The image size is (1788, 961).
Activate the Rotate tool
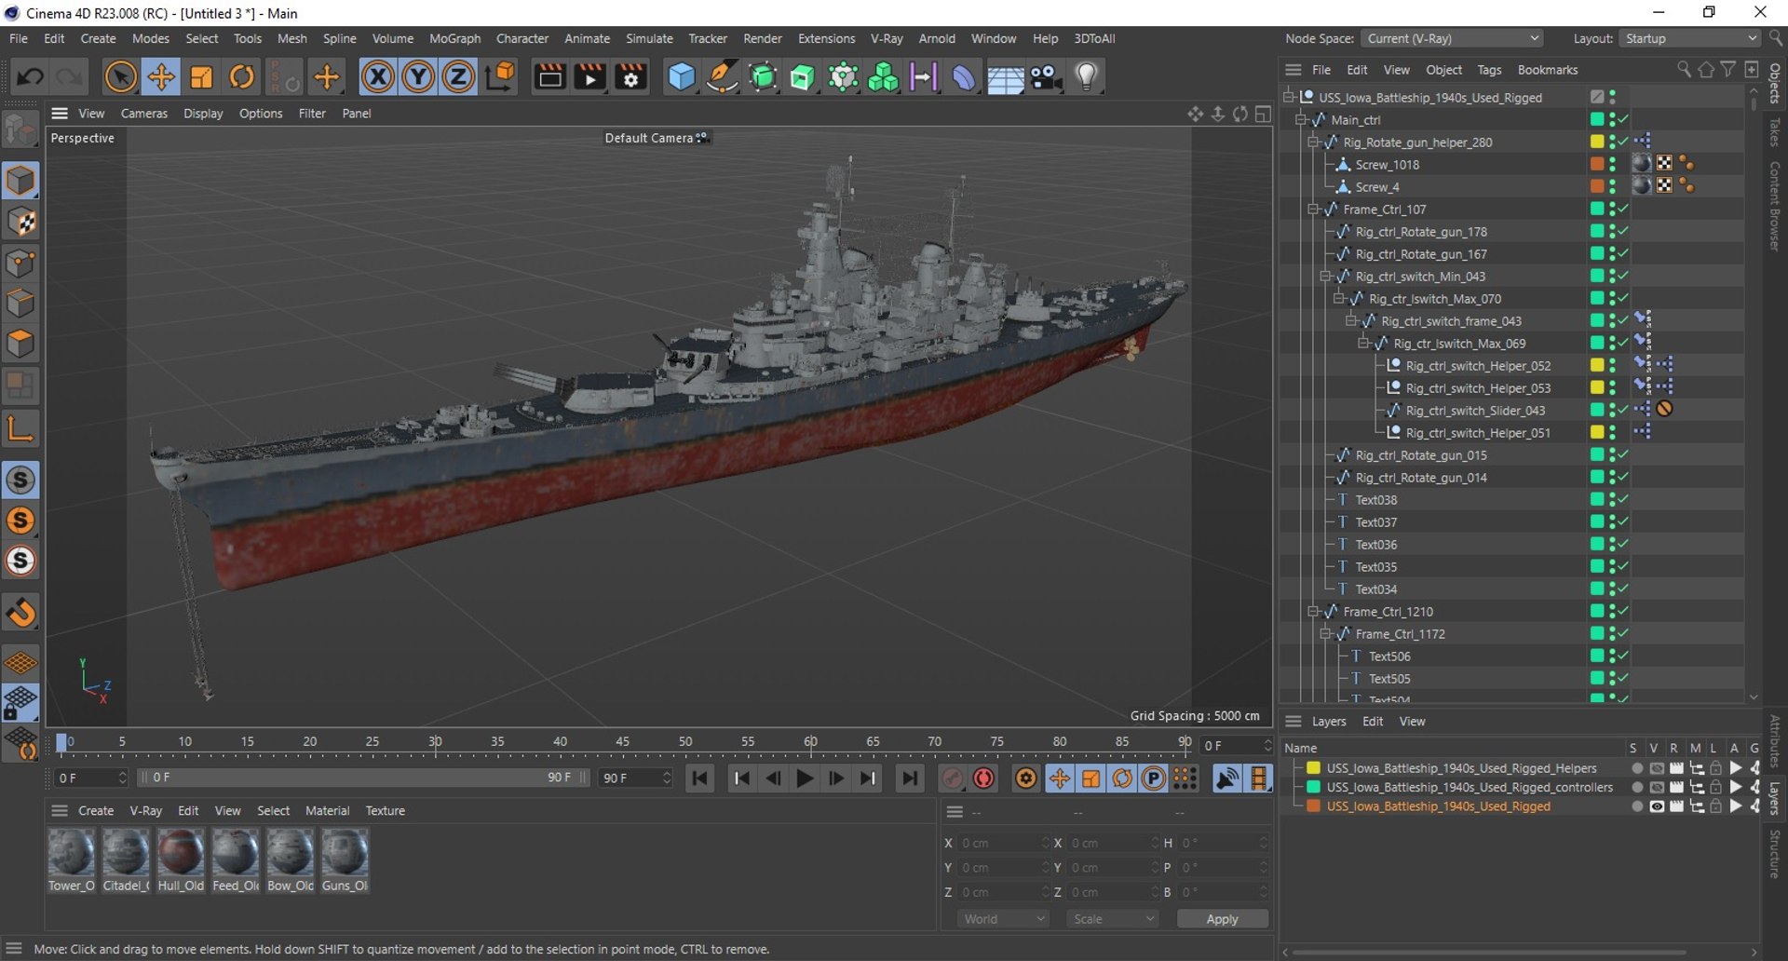click(x=241, y=76)
